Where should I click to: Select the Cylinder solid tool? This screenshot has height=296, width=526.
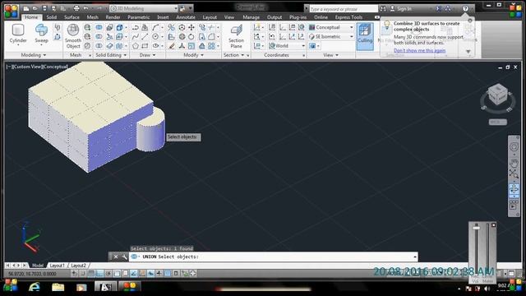(18, 35)
